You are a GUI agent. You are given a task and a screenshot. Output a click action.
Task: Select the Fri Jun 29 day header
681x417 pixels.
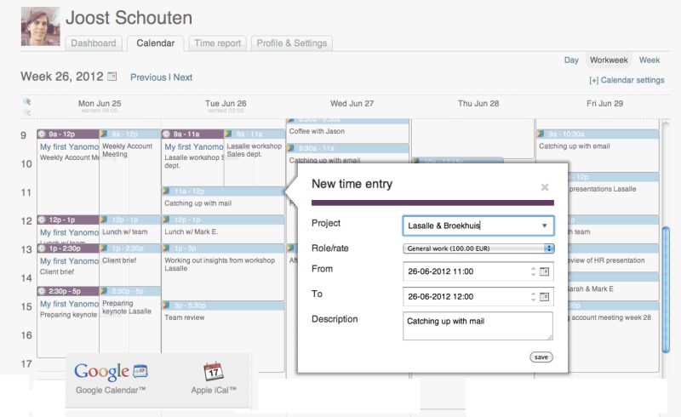pos(604,103)
